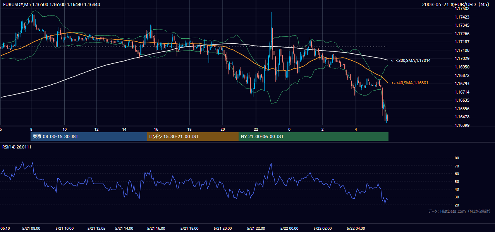
Task: Click price axis value 1.16399
Action: [462, 125]
